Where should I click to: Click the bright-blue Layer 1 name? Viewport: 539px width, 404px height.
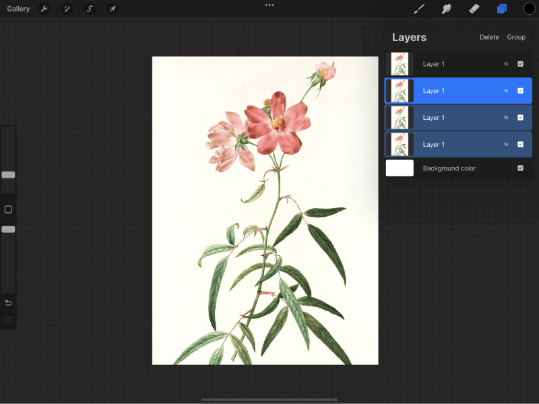coord(433,91)
